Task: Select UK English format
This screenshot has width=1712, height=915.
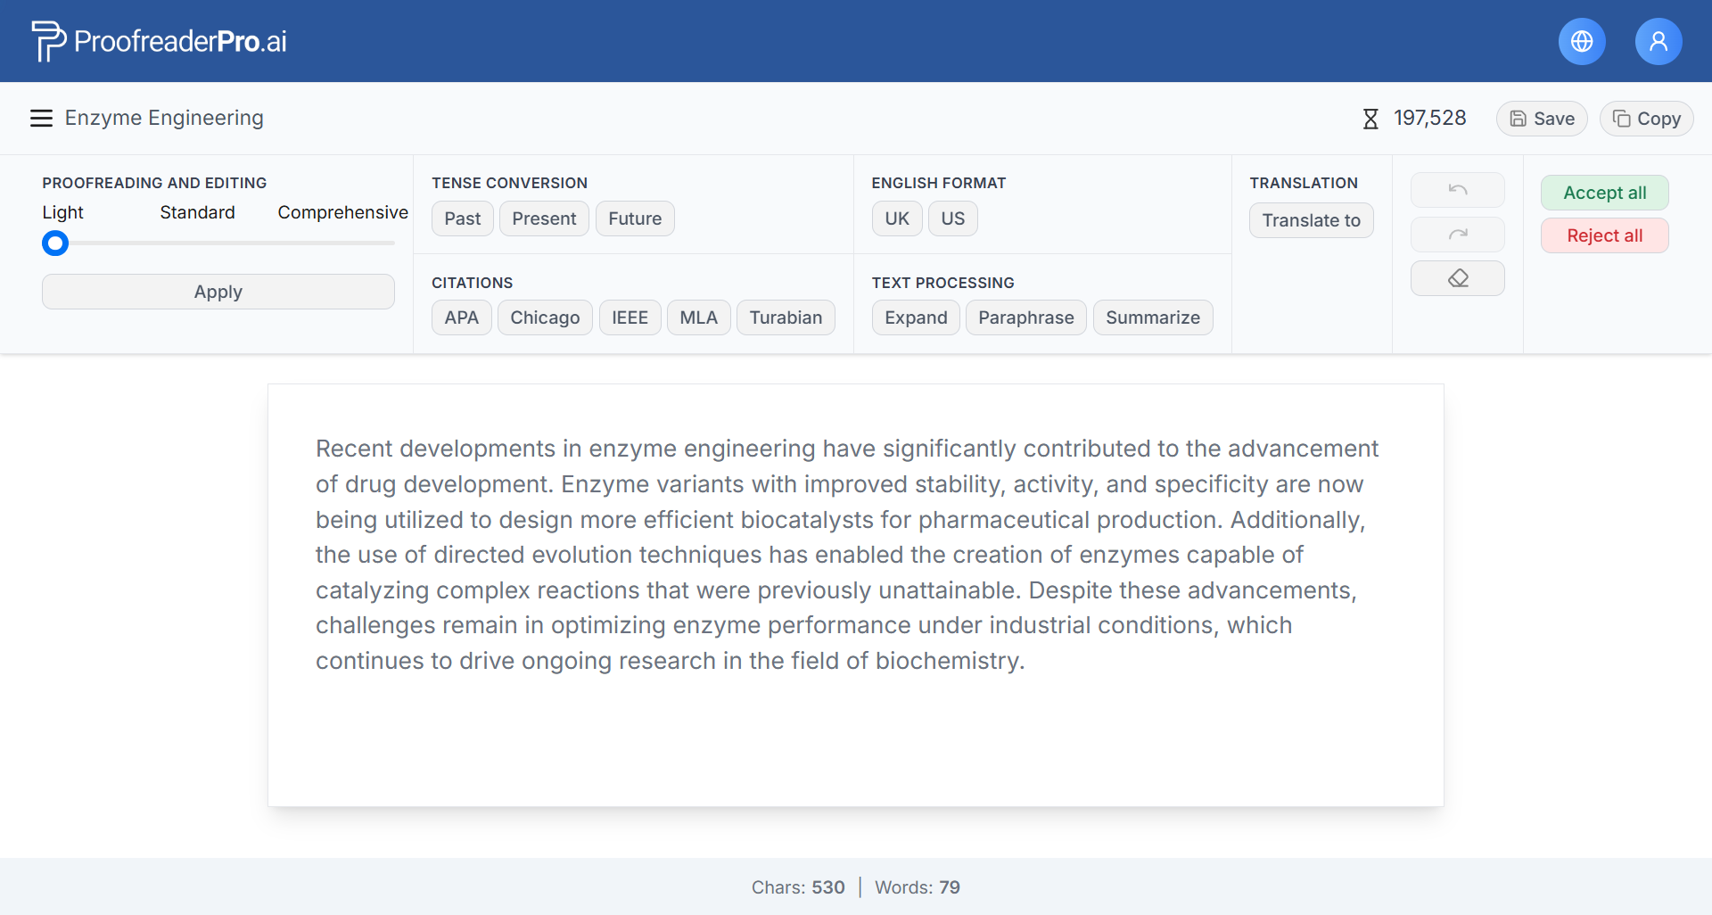Action: (x=896, y=218)
